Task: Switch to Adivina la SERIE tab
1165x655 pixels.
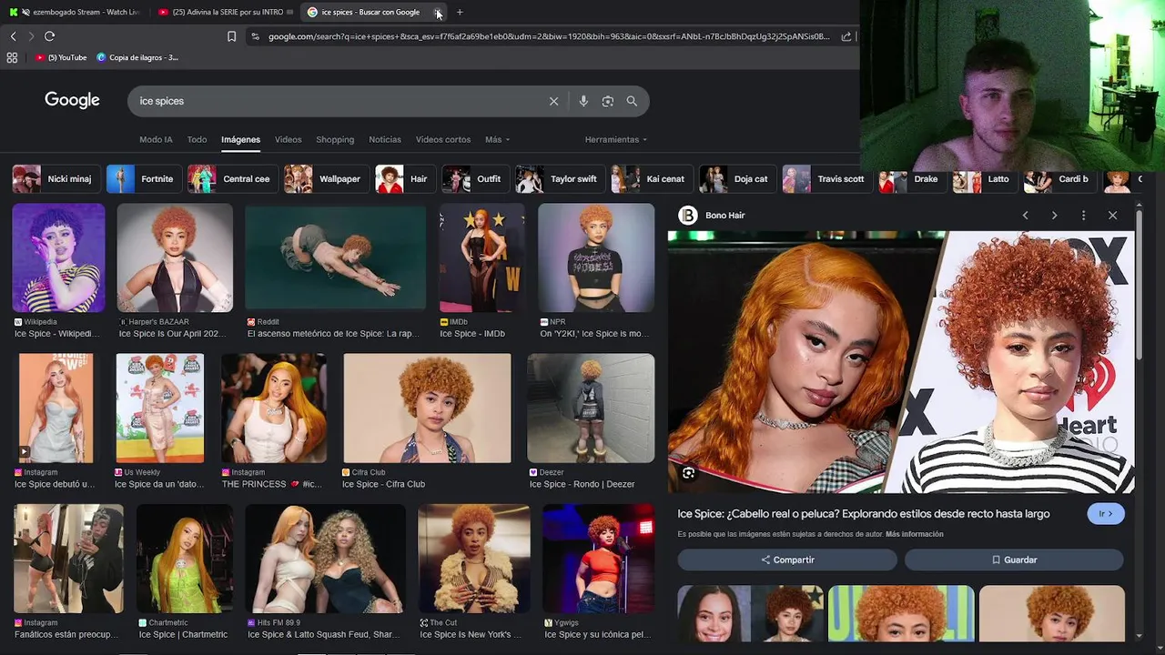Action: tap(225, 12)
